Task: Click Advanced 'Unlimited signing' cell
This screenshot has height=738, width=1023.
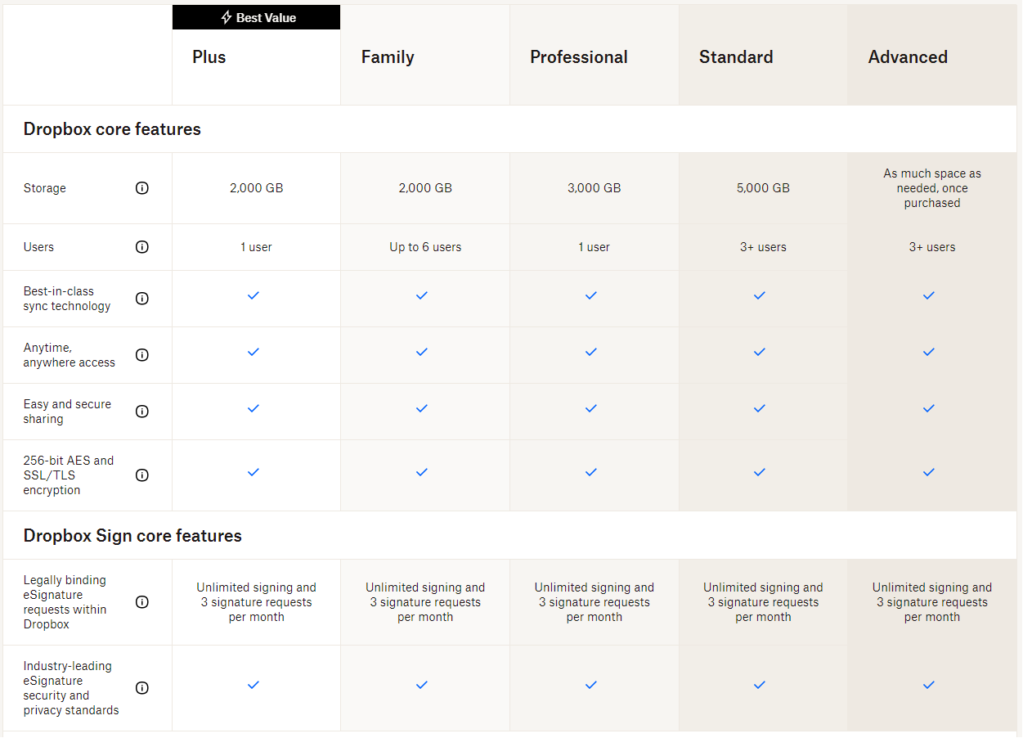Action: (x=932, y=602)
